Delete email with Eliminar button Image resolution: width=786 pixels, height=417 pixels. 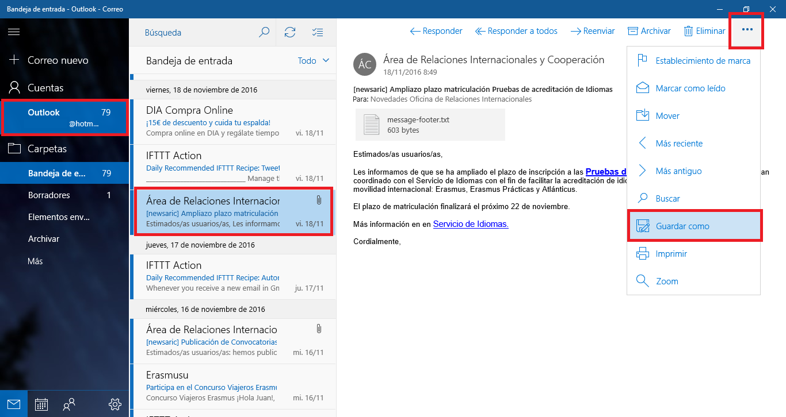tap(704, 31)
